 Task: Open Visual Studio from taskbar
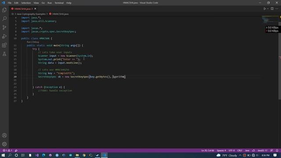coord(37,155)
